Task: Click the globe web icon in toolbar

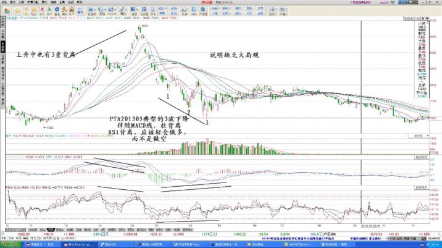Action: point(203,10)
